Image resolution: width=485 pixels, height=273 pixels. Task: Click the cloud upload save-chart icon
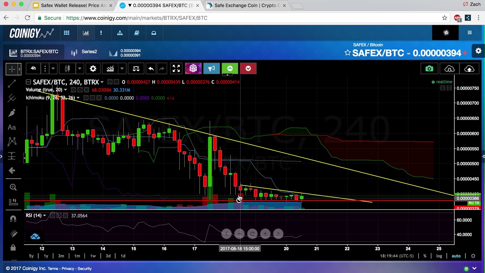tap(469, 69)
